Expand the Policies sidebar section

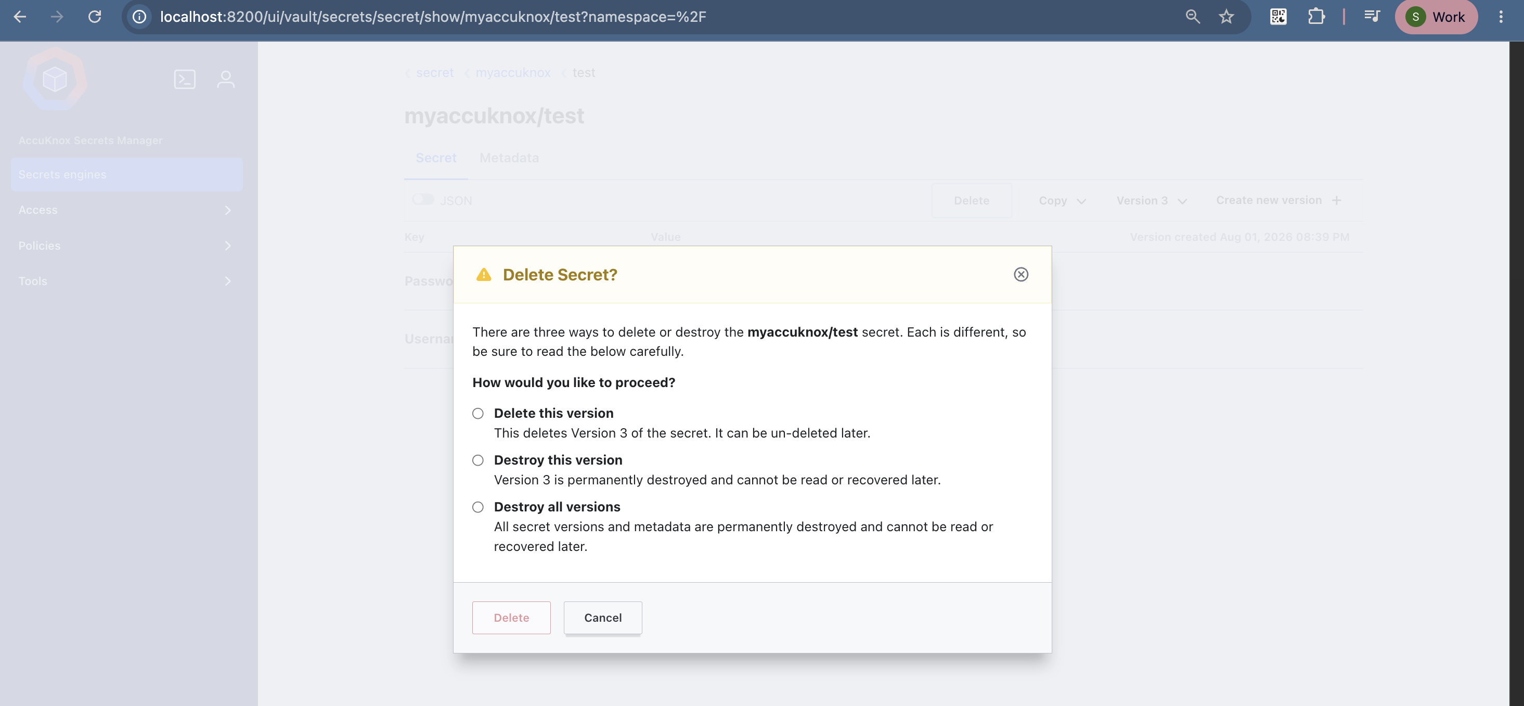pos(126,246)
